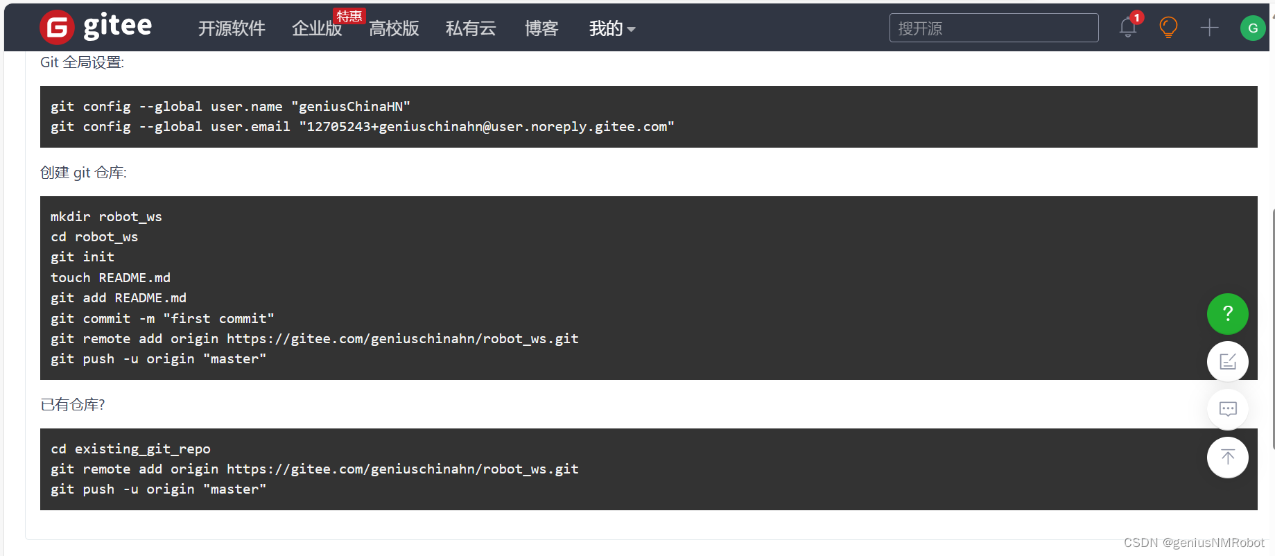Click the 搜开源 search field
This screenshot has width=1275, height=556.
pyautogui.click(x=994, y=28)
